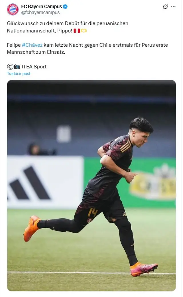The image size is (183, 297).
Task: Click the copyright symbol before ITEA Sport
Action: pyautogui.click(x=10, y=67)
